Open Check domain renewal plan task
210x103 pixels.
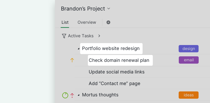(x=119, y=60)
